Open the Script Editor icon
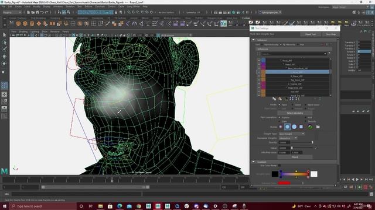Screen dimensions: 375x210 click(x=371, y=194)
